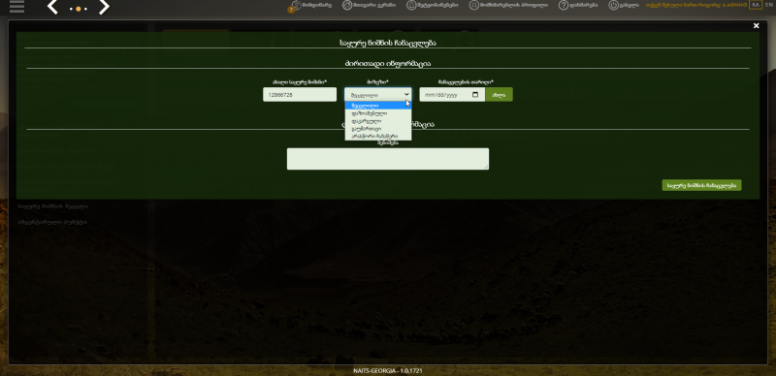Click inside the large note text area
The width and height of the screenshot is (776, 376).
(x=388, y=159)
